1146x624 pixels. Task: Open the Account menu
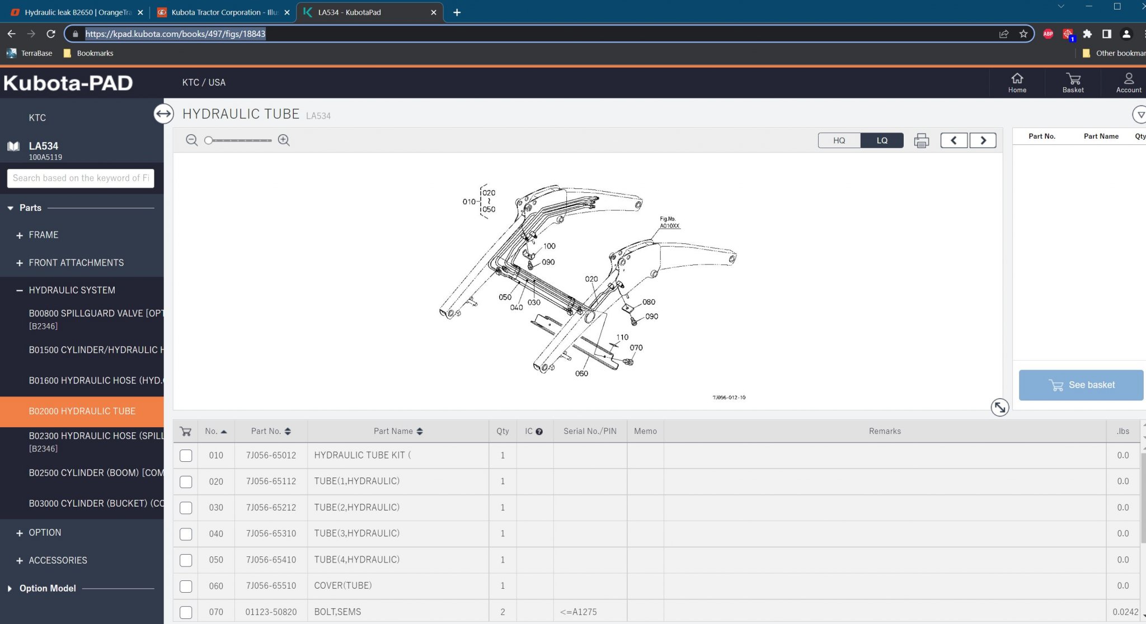point(1128,83)
